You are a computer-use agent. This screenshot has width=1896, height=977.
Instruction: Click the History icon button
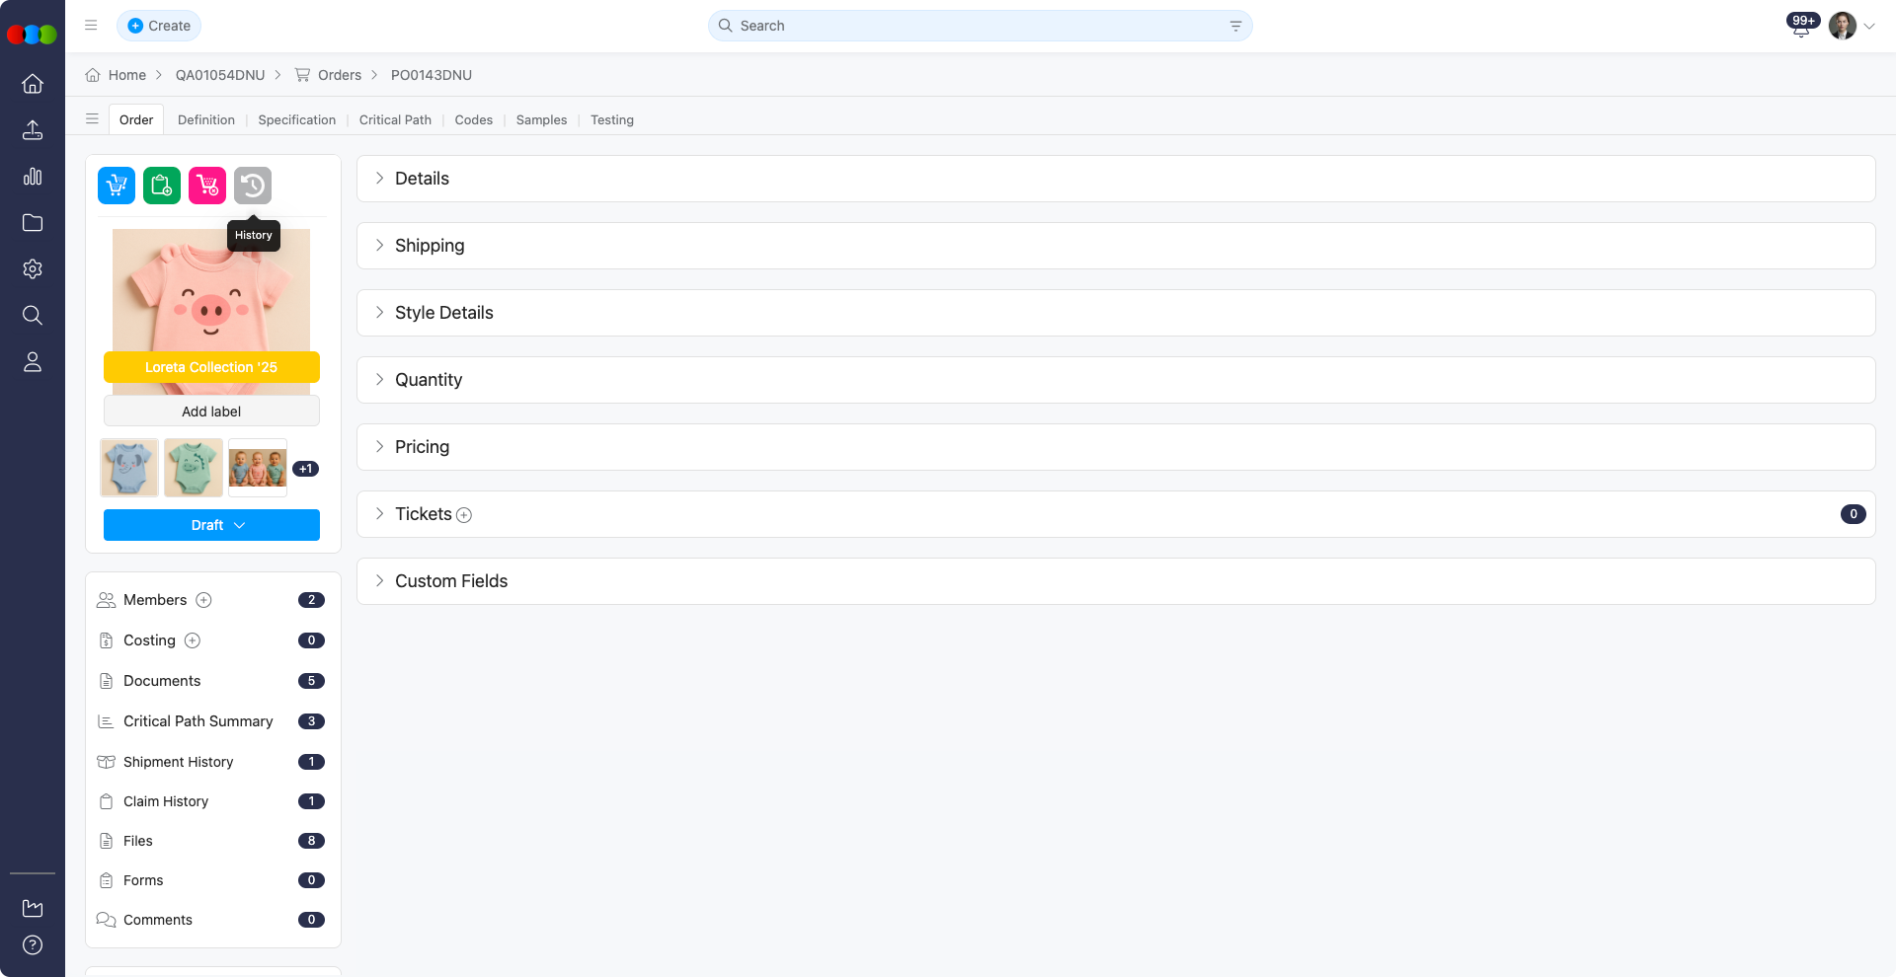(253, 186)
